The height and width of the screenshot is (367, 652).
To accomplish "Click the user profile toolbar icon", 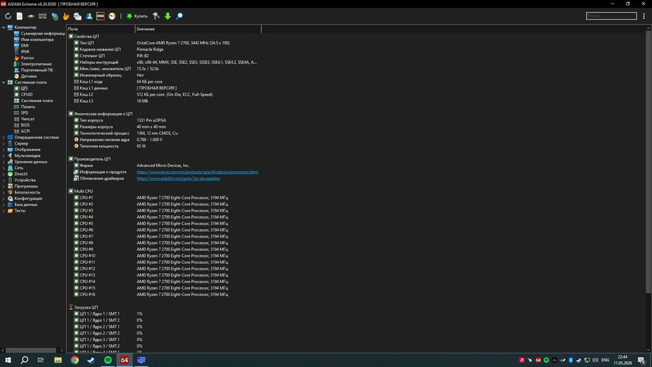I will point(89,16).
